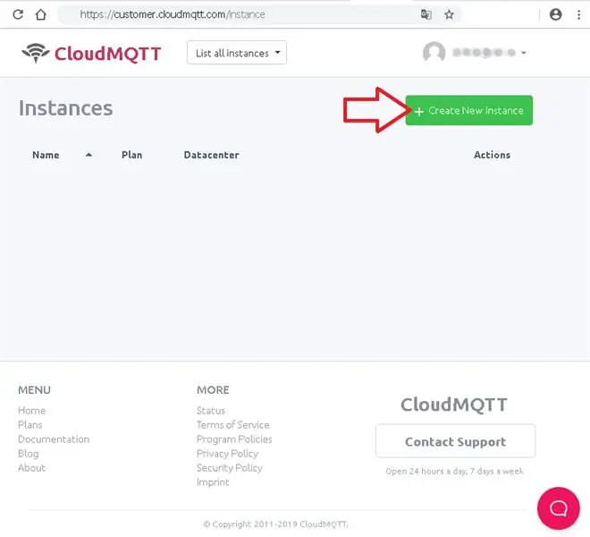Open the Privacy Policy link
This screenshot has height=537, width=590.
(227, 454)
